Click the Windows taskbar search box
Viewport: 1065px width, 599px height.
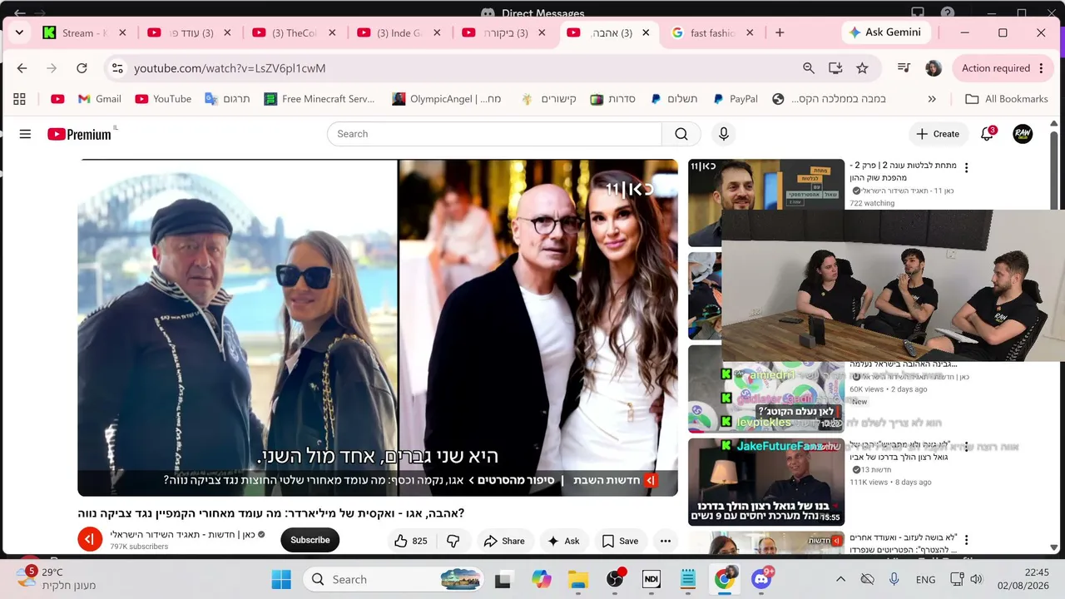click(394, 580)
